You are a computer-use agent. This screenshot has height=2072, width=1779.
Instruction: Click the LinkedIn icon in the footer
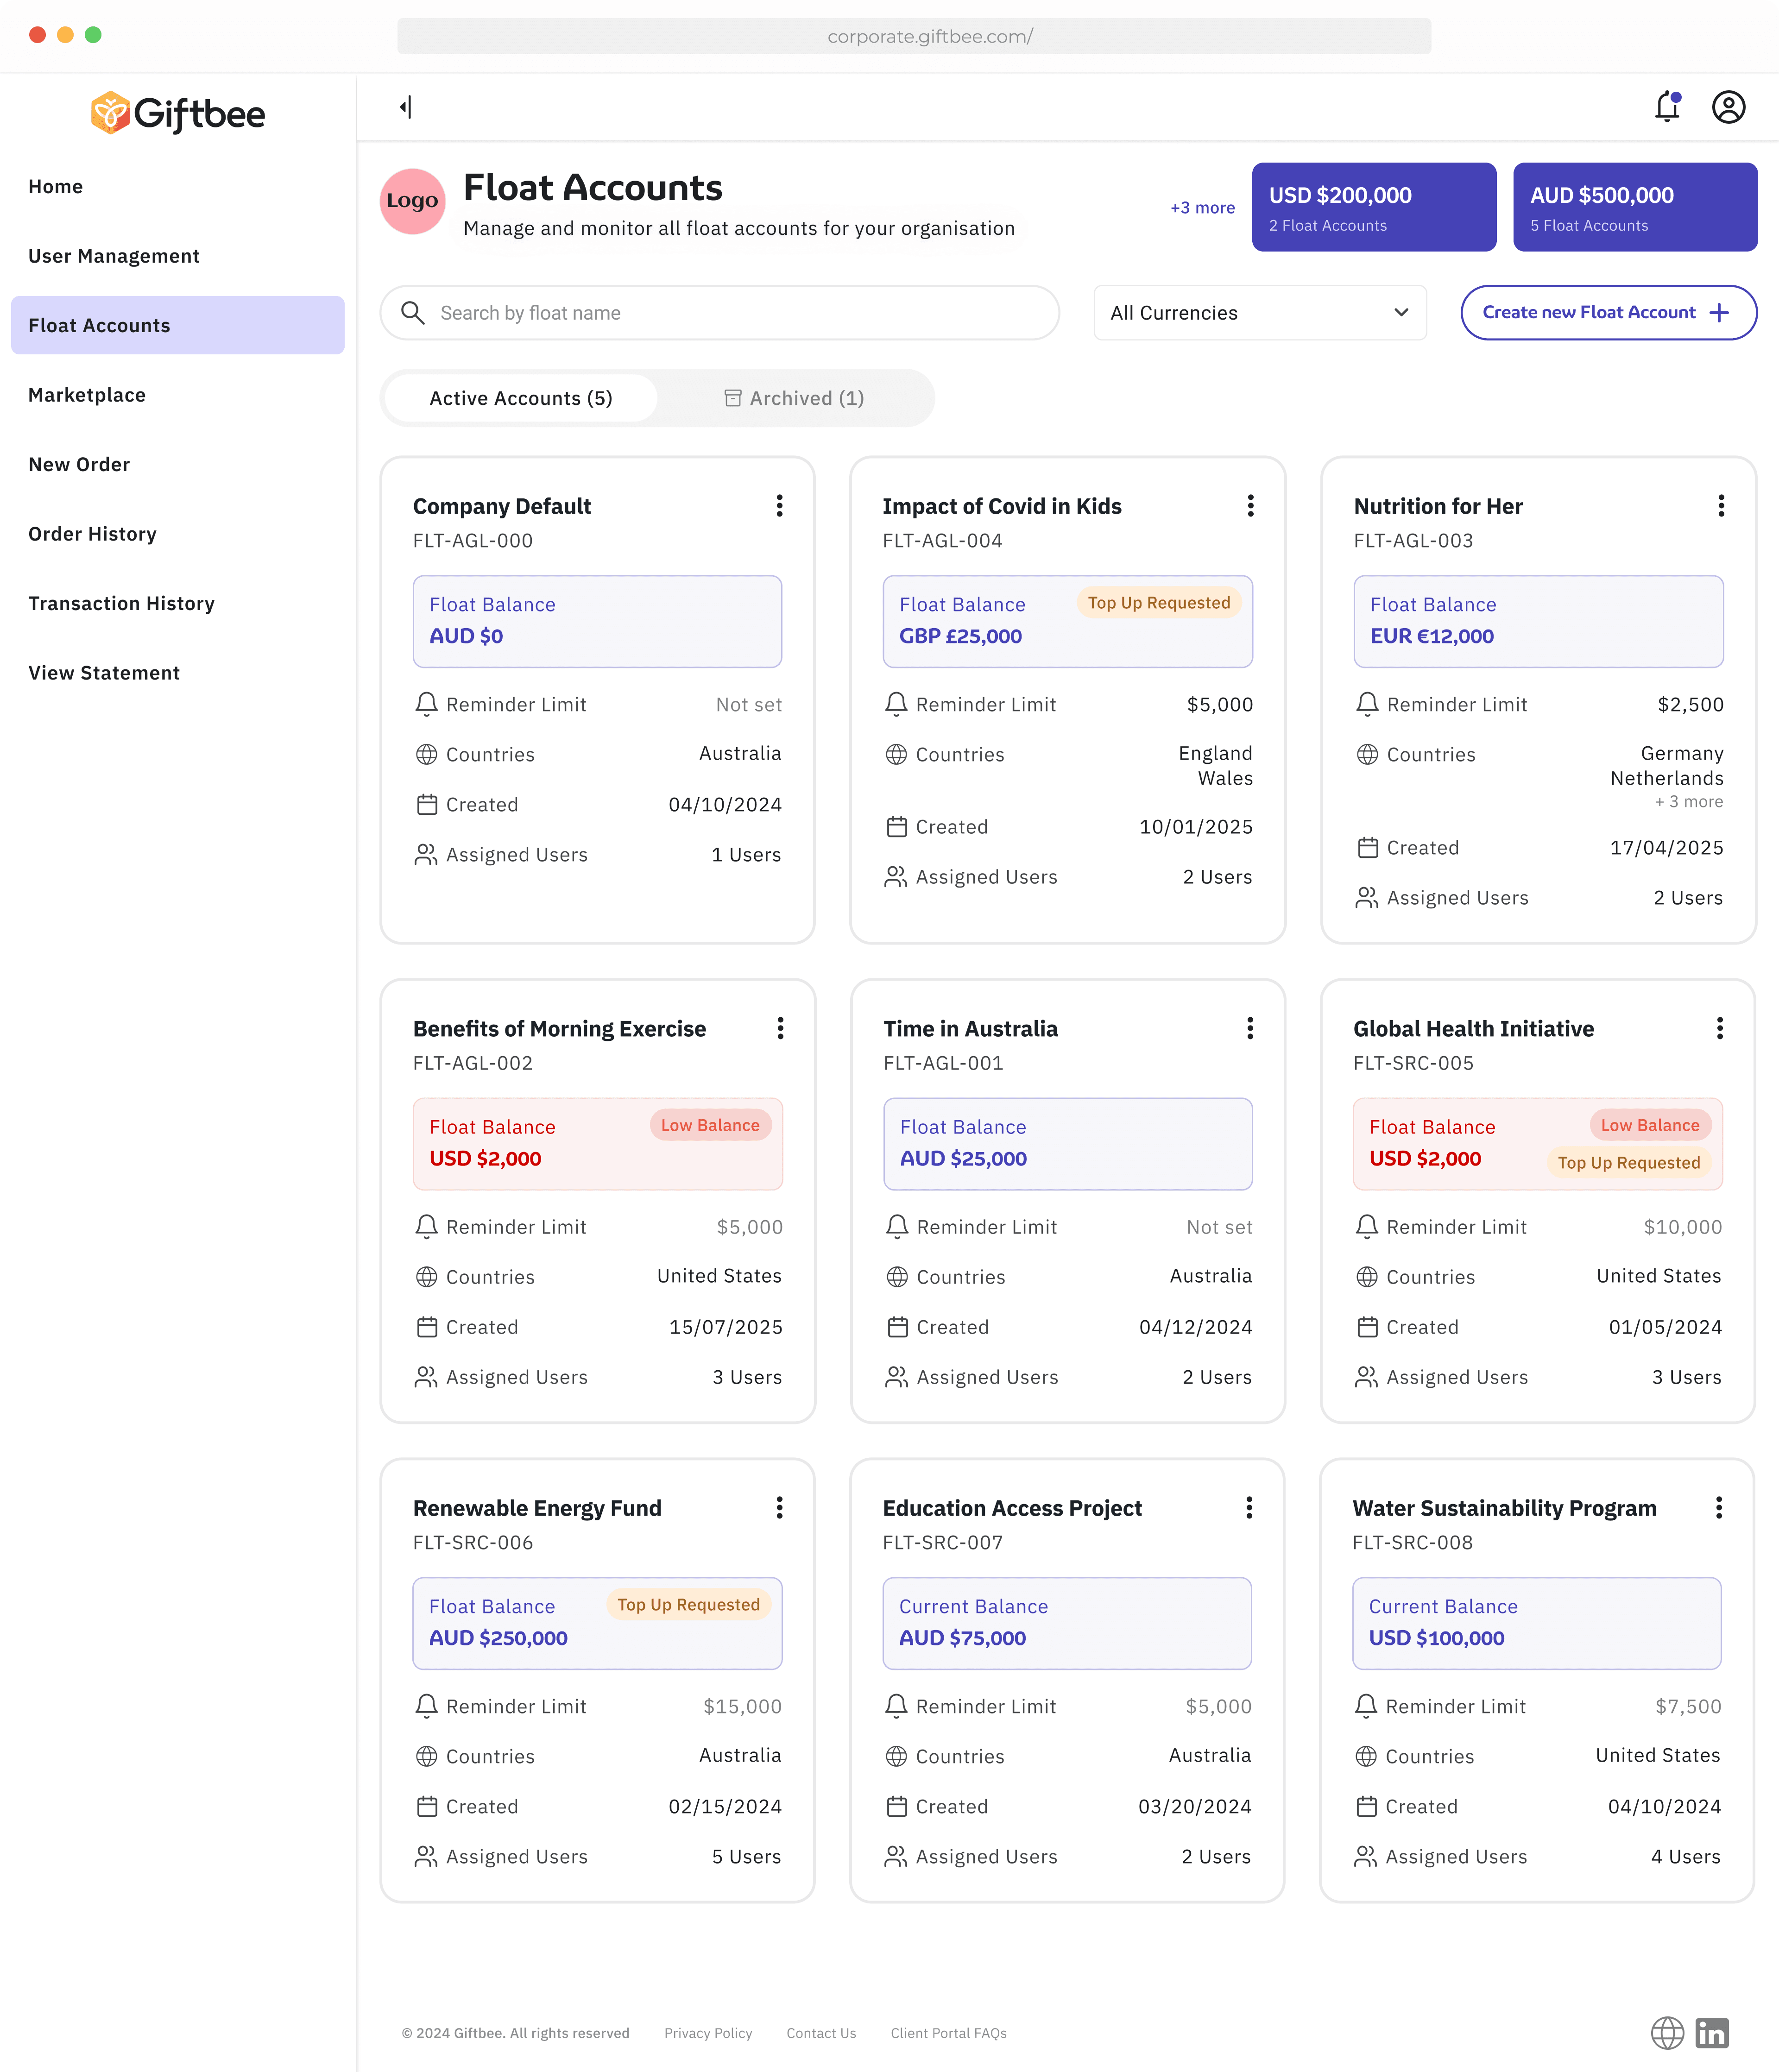click(x=1712, y=2032)
